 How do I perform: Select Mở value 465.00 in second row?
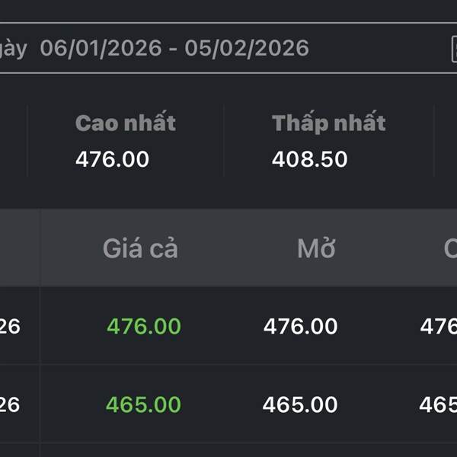(x=300, y=404)
